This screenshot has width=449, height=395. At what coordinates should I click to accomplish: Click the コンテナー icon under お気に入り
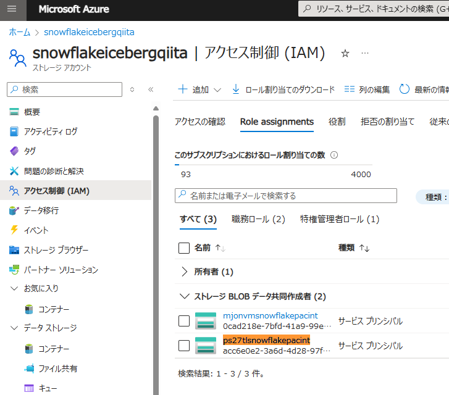(x=29, y=309)
